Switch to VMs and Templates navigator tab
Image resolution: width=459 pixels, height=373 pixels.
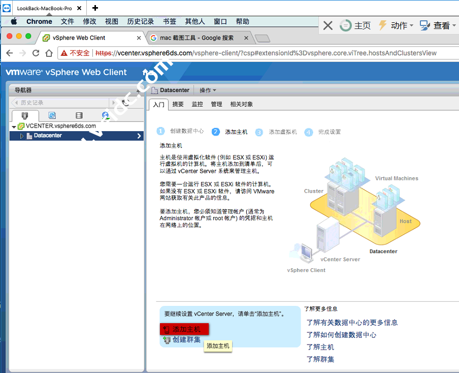tap(52, 116)
